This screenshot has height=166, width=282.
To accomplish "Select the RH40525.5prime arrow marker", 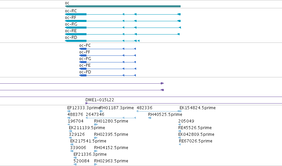I will click(150, 118).
